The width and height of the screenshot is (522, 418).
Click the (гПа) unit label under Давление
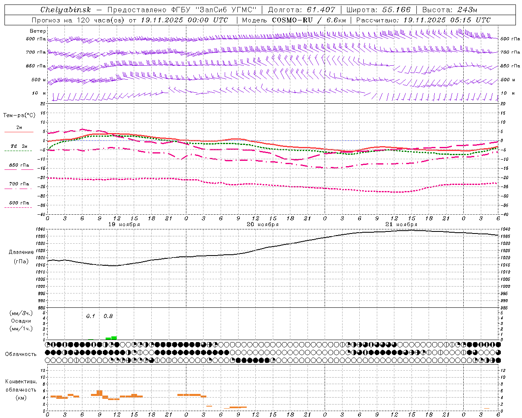point(21,262)
